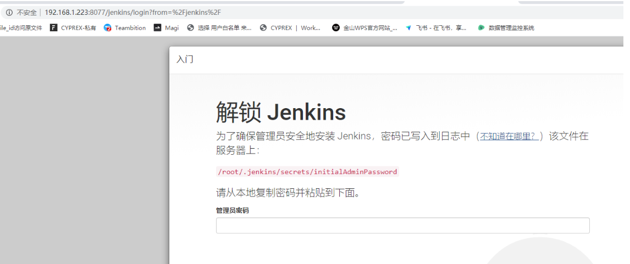
Task: Click globe icon of CYPREX | Work... bookmark
Action: pyautogui.click(x=263, y=27)
